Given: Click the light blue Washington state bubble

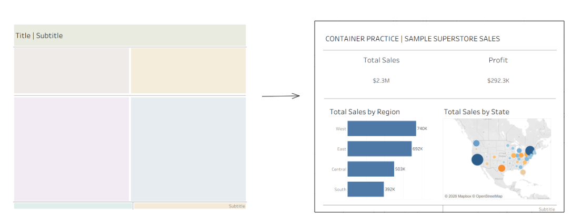Looking at the screenshot, I should coord(476,143).
